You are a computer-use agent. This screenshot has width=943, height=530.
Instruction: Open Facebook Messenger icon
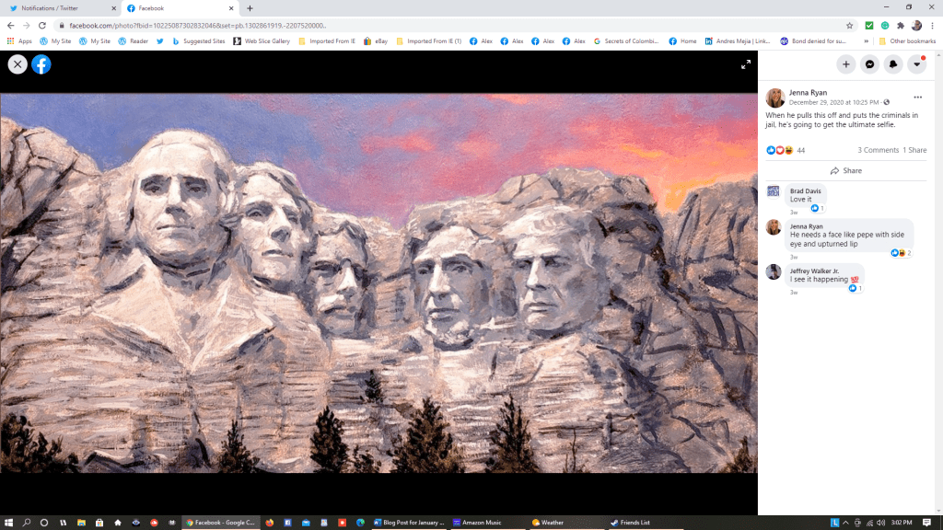(869, 64)
